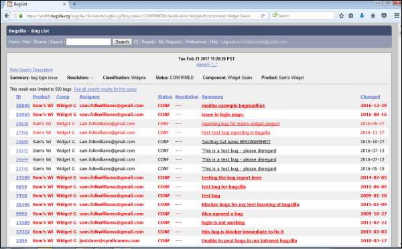
Task: Click the green padlock security icon
Action: (x=21, y=16)
